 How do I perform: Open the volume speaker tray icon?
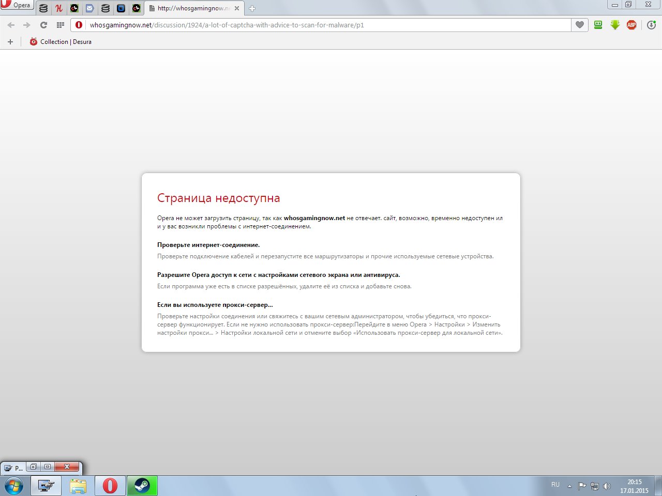(607, 486)
